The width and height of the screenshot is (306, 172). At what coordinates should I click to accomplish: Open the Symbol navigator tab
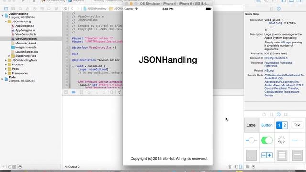click(x=13, y=9)
